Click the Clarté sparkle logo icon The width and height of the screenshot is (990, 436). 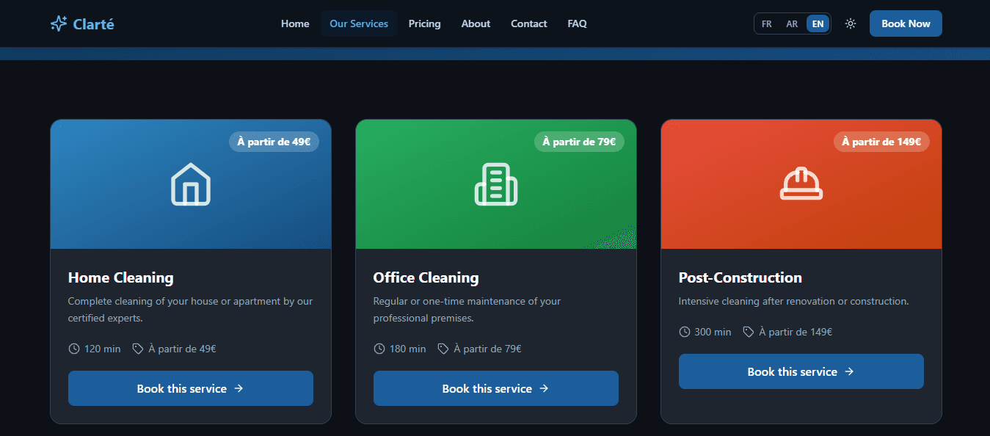(x=59, y=23)
